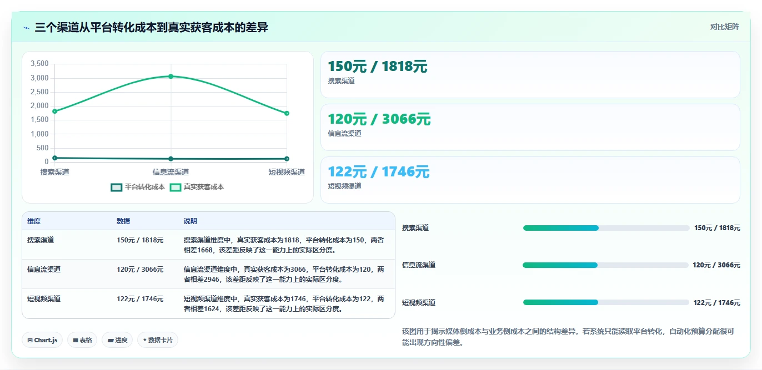This screenshot has width=762, height=370.
Task: Select the 表格 tag chip
Action: [82, 340]
